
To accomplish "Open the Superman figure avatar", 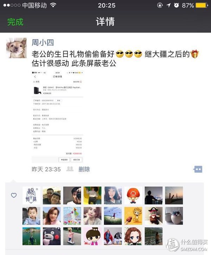I will coord(113,236).
